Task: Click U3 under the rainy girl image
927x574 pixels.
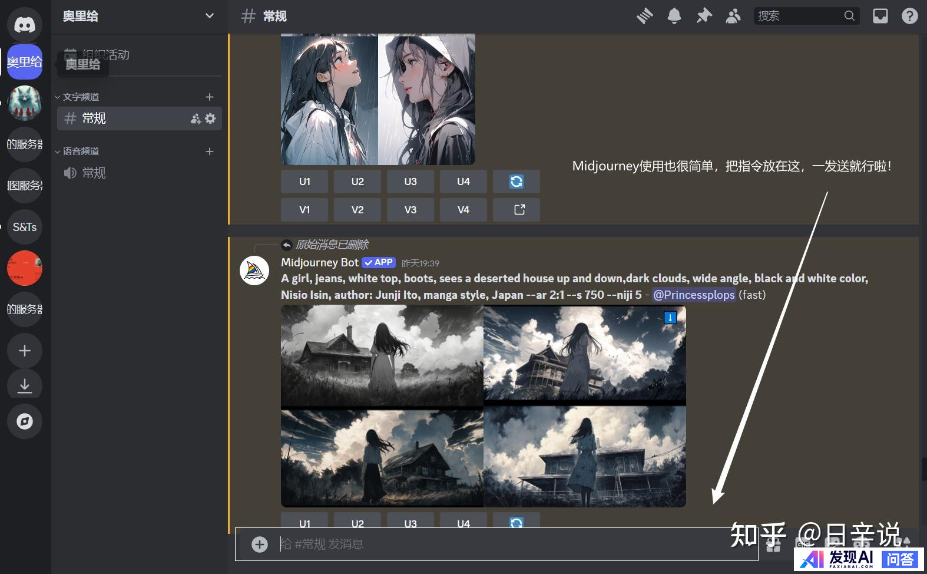Action: coord(410,182)
